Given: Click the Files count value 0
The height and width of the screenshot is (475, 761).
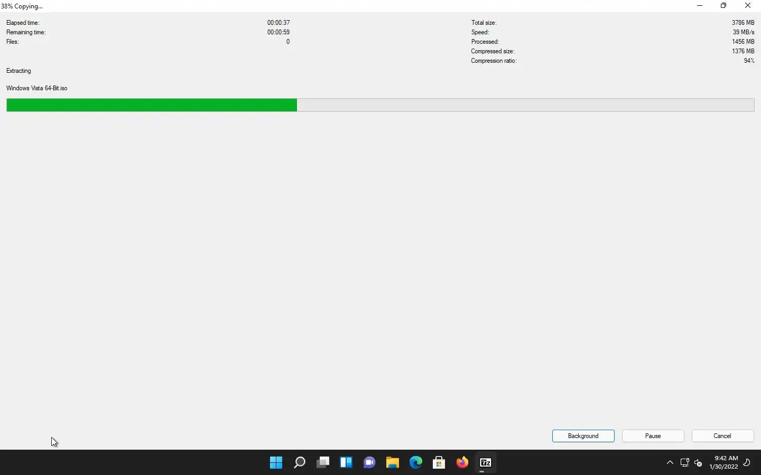Looking at the screenshot, I should tap(288, 42).
